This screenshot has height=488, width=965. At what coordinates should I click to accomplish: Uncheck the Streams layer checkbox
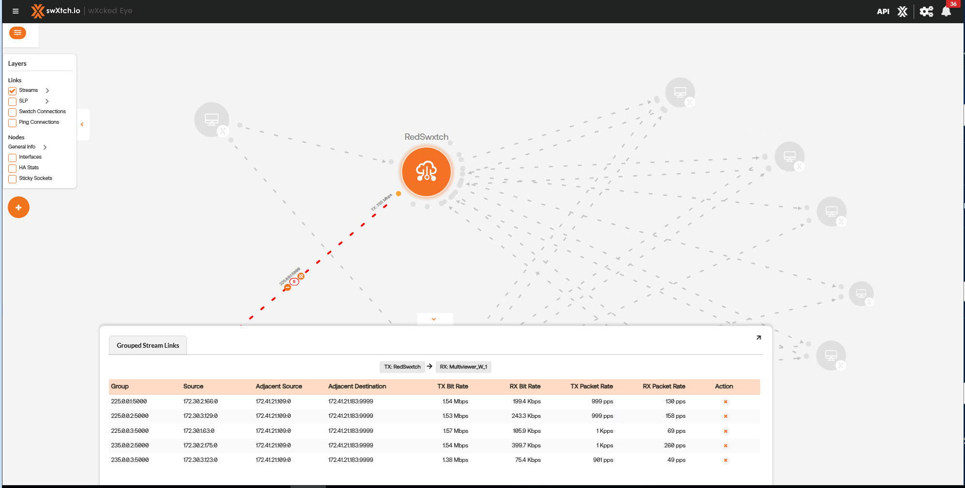13,91
